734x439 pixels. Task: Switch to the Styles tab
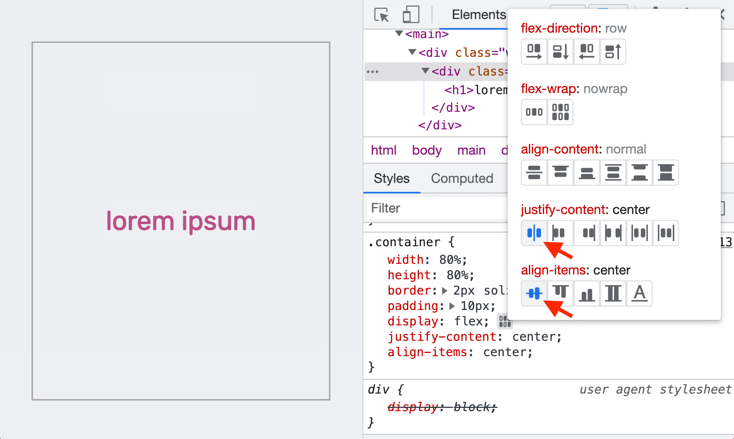(x=392, y=178)
